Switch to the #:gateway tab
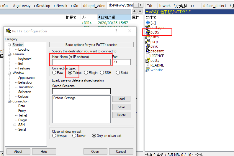 22,6
